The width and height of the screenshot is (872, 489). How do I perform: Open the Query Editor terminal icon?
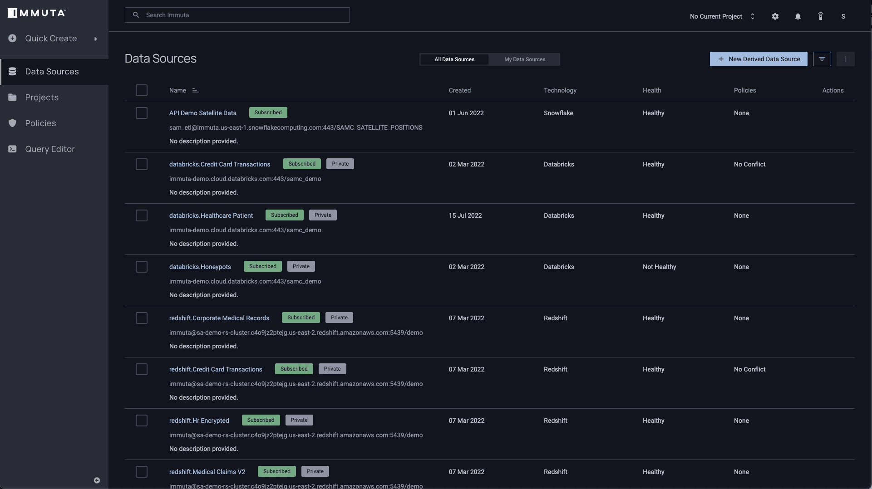coord(12,149)
